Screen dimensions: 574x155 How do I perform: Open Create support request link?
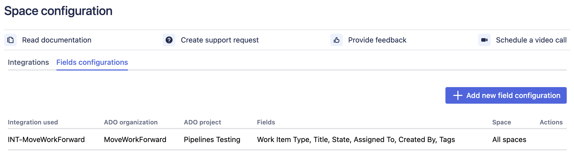coord(220,40)
